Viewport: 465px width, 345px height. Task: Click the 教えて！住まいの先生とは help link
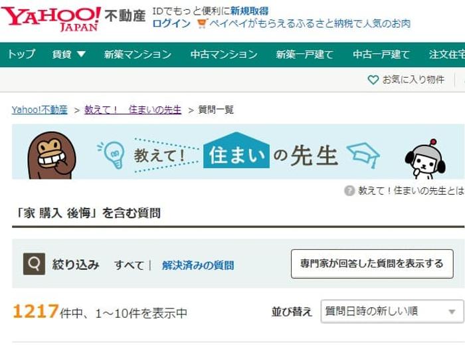click(411, 190)
